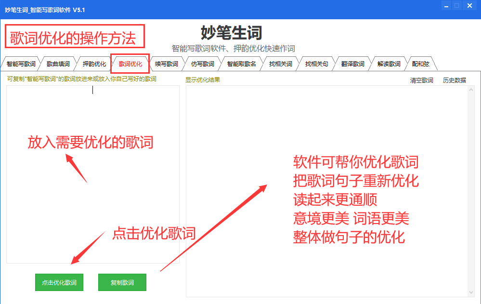
Task: Click the result box scroll-up arrow
Action: click(471, 90)
